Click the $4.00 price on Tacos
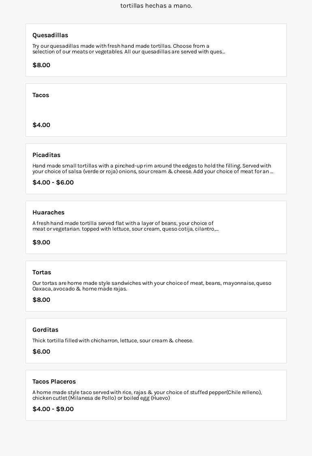This screenshot has height=456, width=312. tap(41, 125)
